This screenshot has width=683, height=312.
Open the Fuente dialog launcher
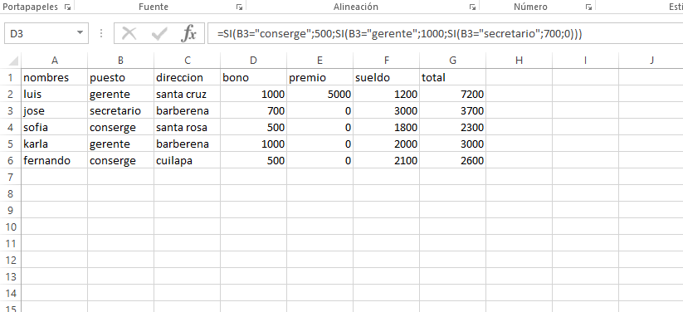point(239,7)
